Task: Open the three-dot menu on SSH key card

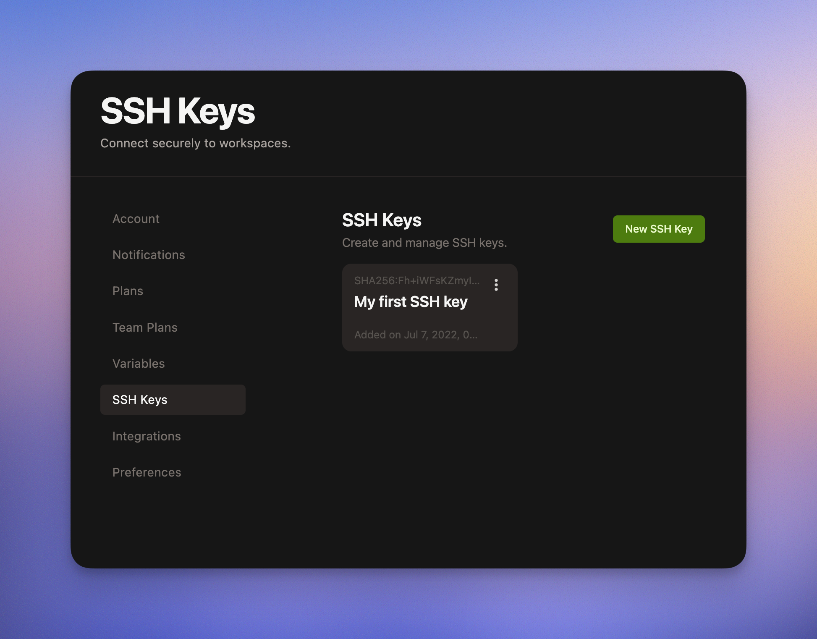Action: pyautogui.click(x=496, y=285)
